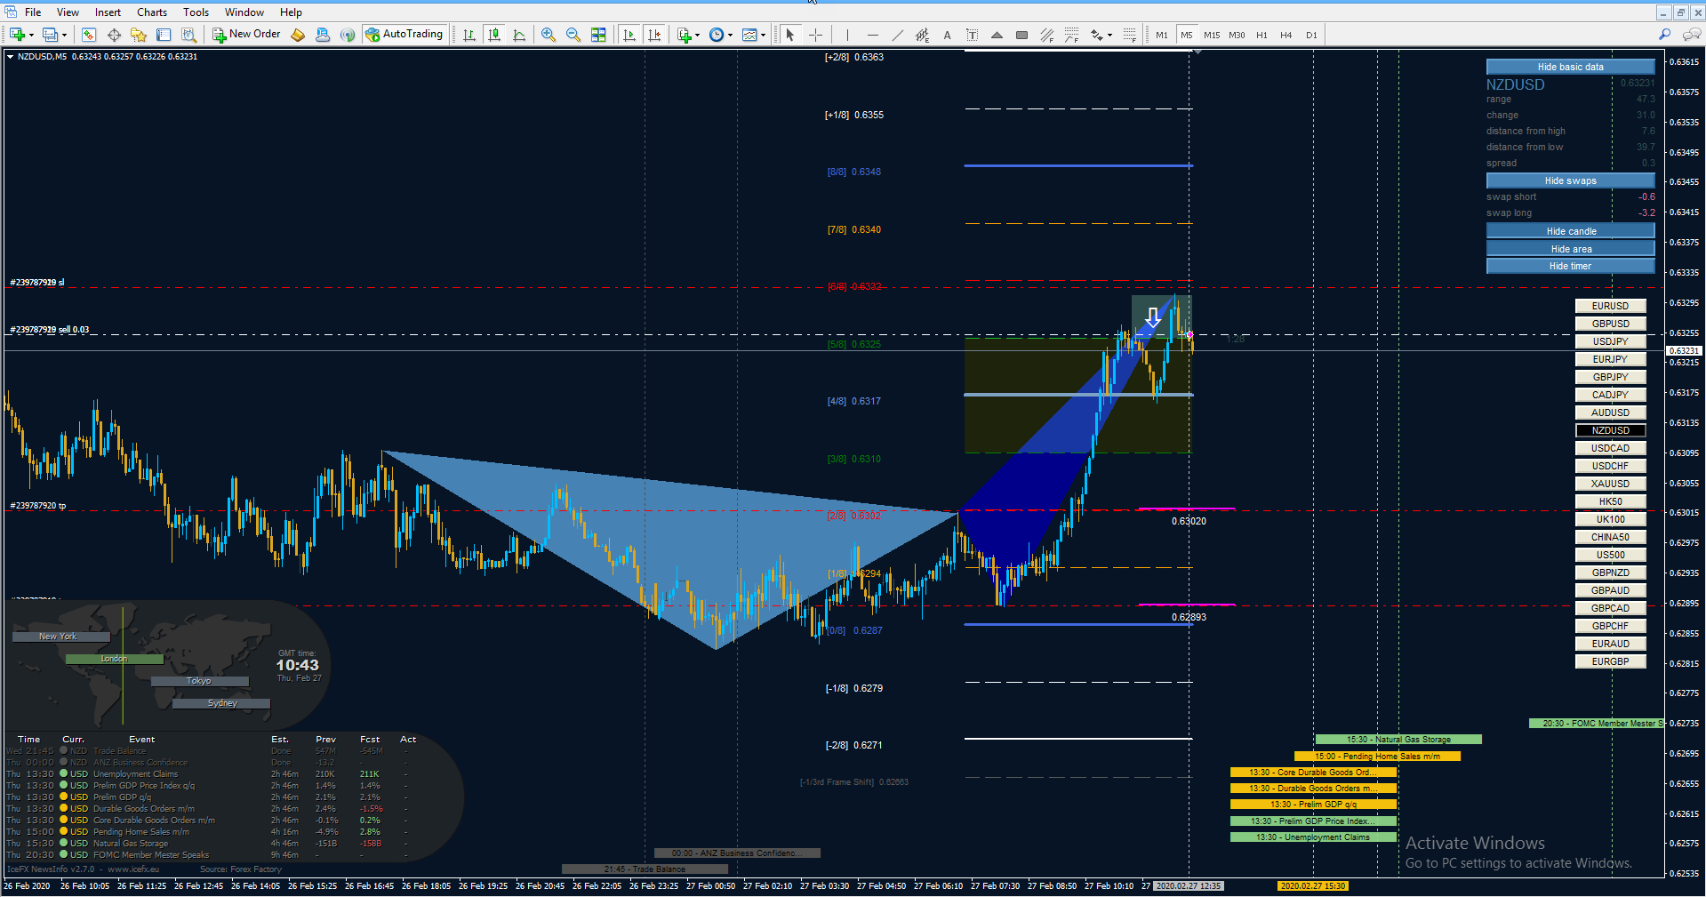Switch to the EURUSD symbol button
1706x897 pixels.
coord(1610,306)
